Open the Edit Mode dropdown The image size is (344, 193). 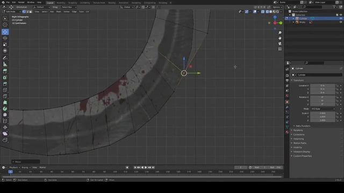click(x=12, y=12)
